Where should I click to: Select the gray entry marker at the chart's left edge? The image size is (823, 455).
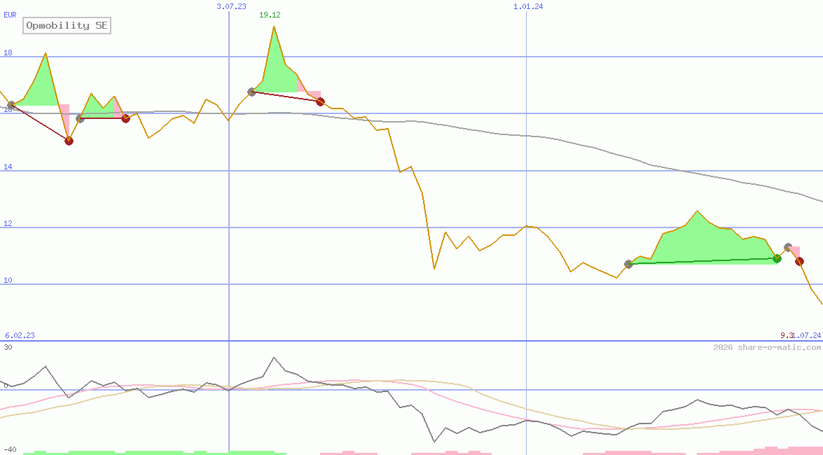point(11,106)
